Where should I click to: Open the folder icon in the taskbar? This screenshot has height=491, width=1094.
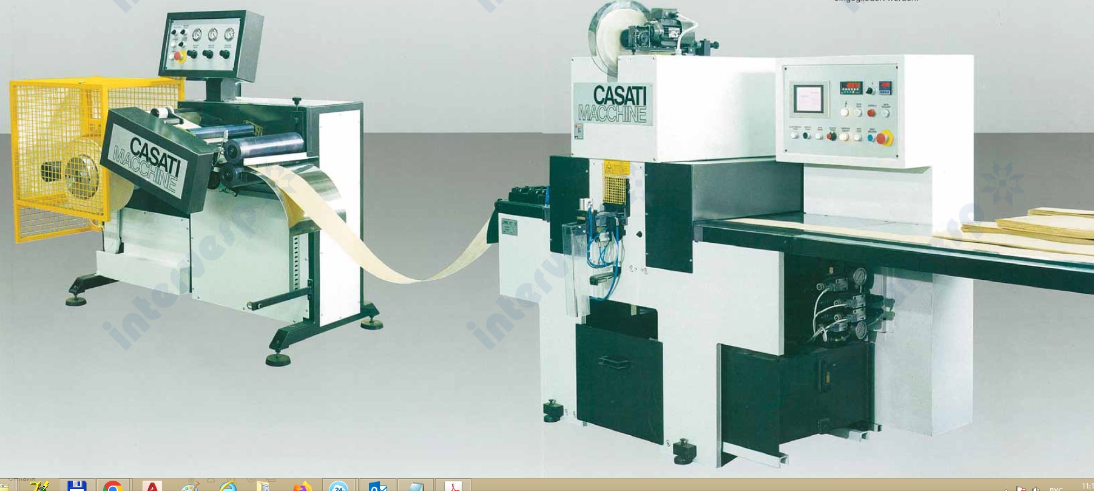coord(263,486)
